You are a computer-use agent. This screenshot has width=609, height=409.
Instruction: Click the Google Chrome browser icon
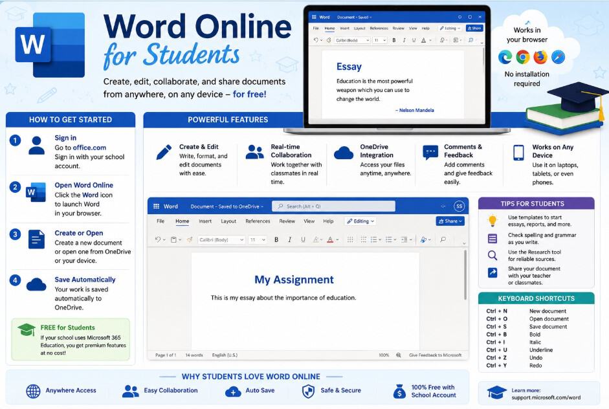coord(523,57)
